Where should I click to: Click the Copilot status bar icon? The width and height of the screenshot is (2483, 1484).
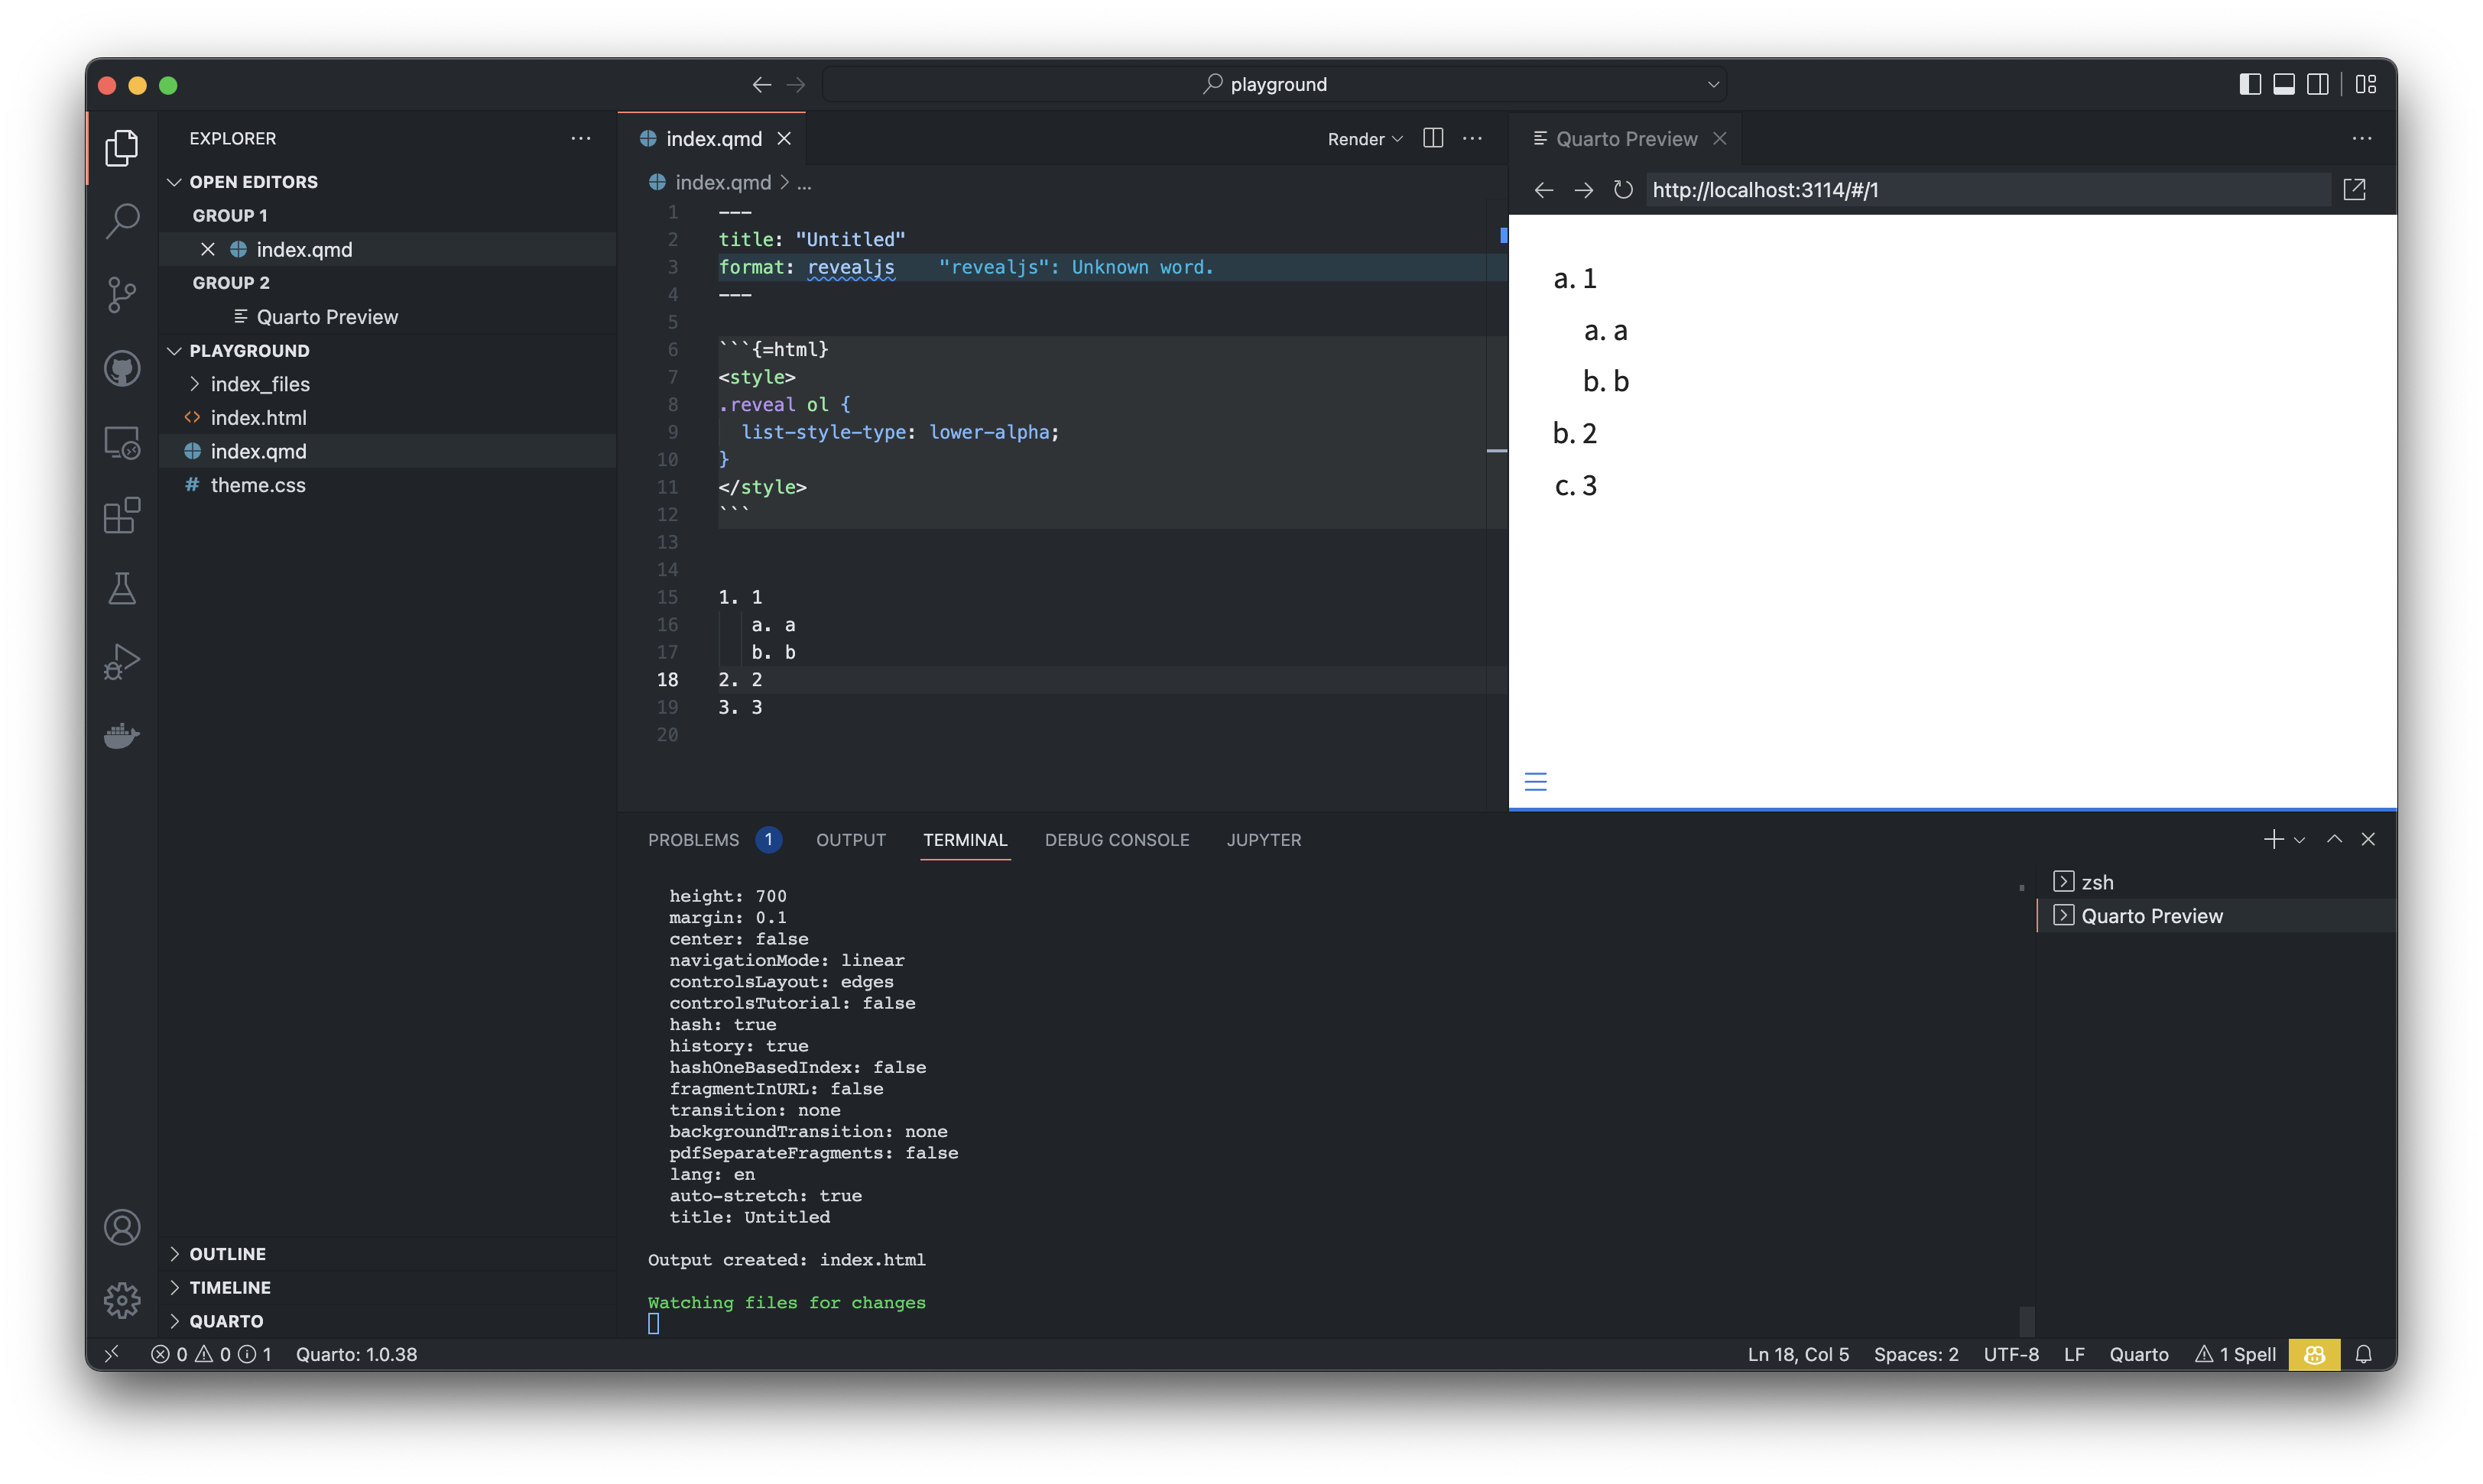pos(2314,1354)
